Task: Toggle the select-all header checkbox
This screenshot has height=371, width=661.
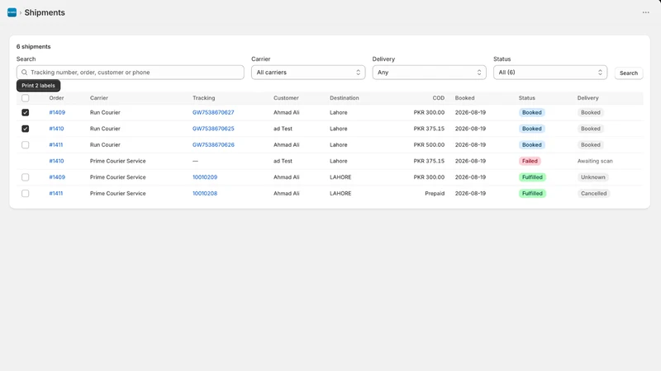Action: point(26,98)
